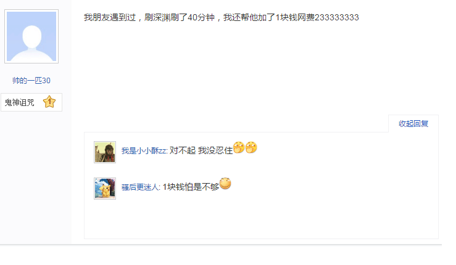
Task: Visit the 帅的一匹30 username link
Action: [x=31, y=81]
